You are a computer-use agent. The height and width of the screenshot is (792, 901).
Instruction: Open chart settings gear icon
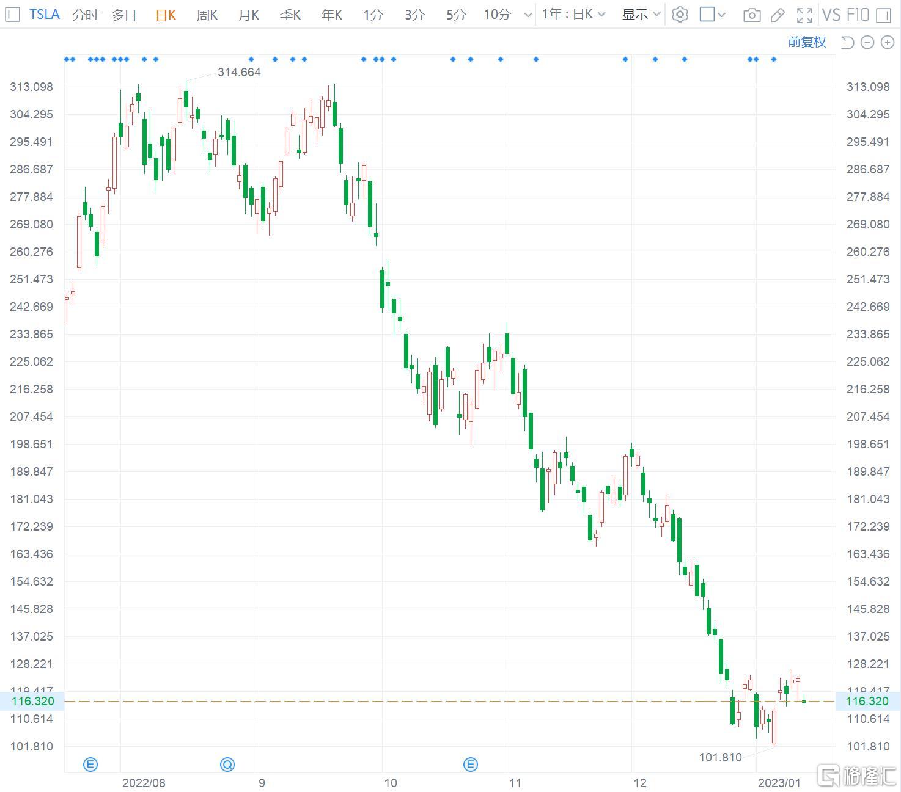[x=680, y=14]
